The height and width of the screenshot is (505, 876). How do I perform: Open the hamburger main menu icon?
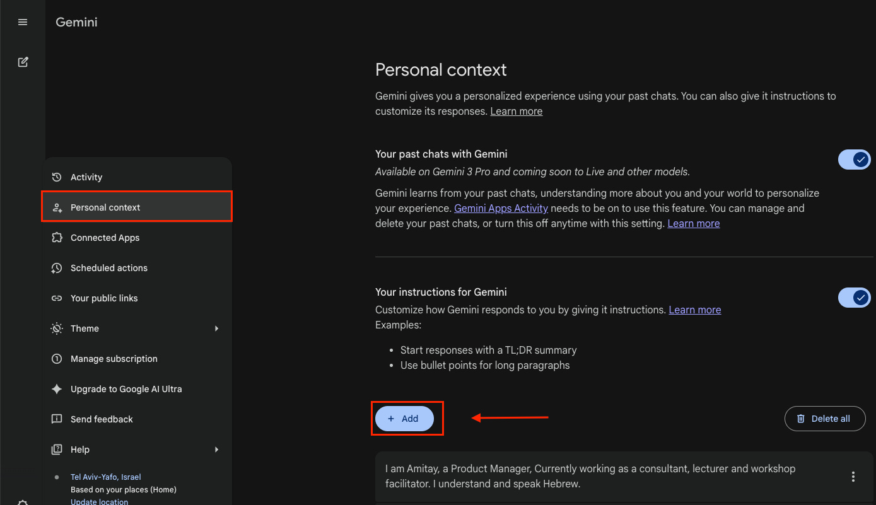(23, 22)
